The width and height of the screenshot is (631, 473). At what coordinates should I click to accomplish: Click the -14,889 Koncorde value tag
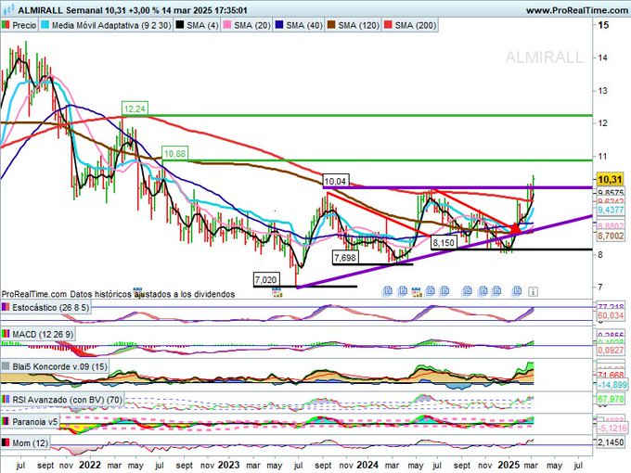[612, 385]
